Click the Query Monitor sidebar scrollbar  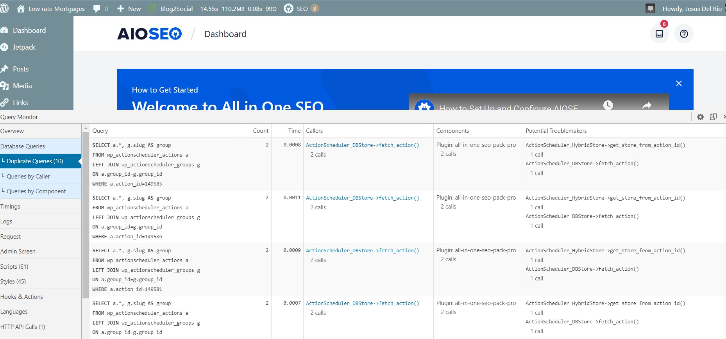(86, 215)
